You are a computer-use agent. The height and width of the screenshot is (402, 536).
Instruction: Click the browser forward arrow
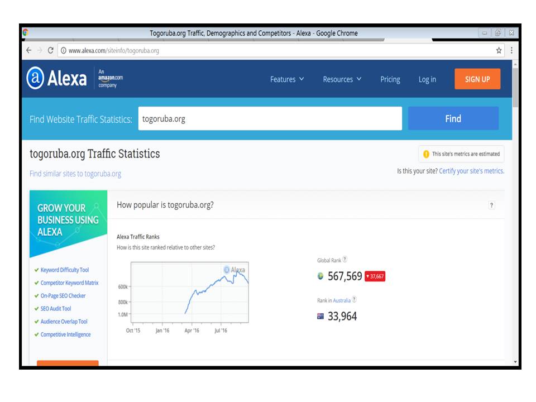(x=40, y=50)
